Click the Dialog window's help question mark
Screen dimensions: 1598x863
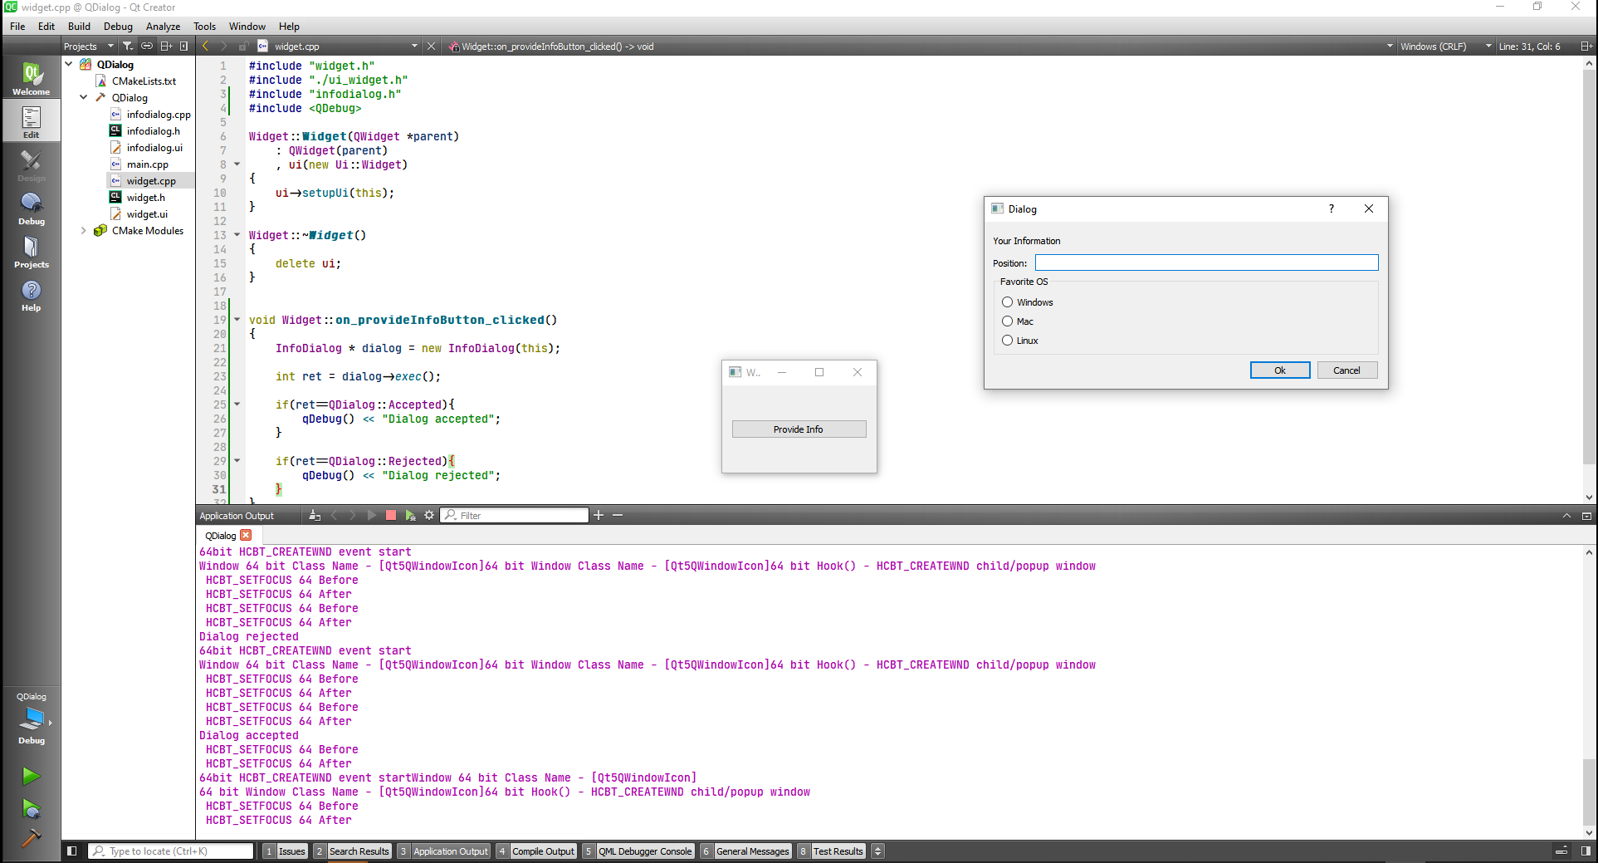(1332, 208)
